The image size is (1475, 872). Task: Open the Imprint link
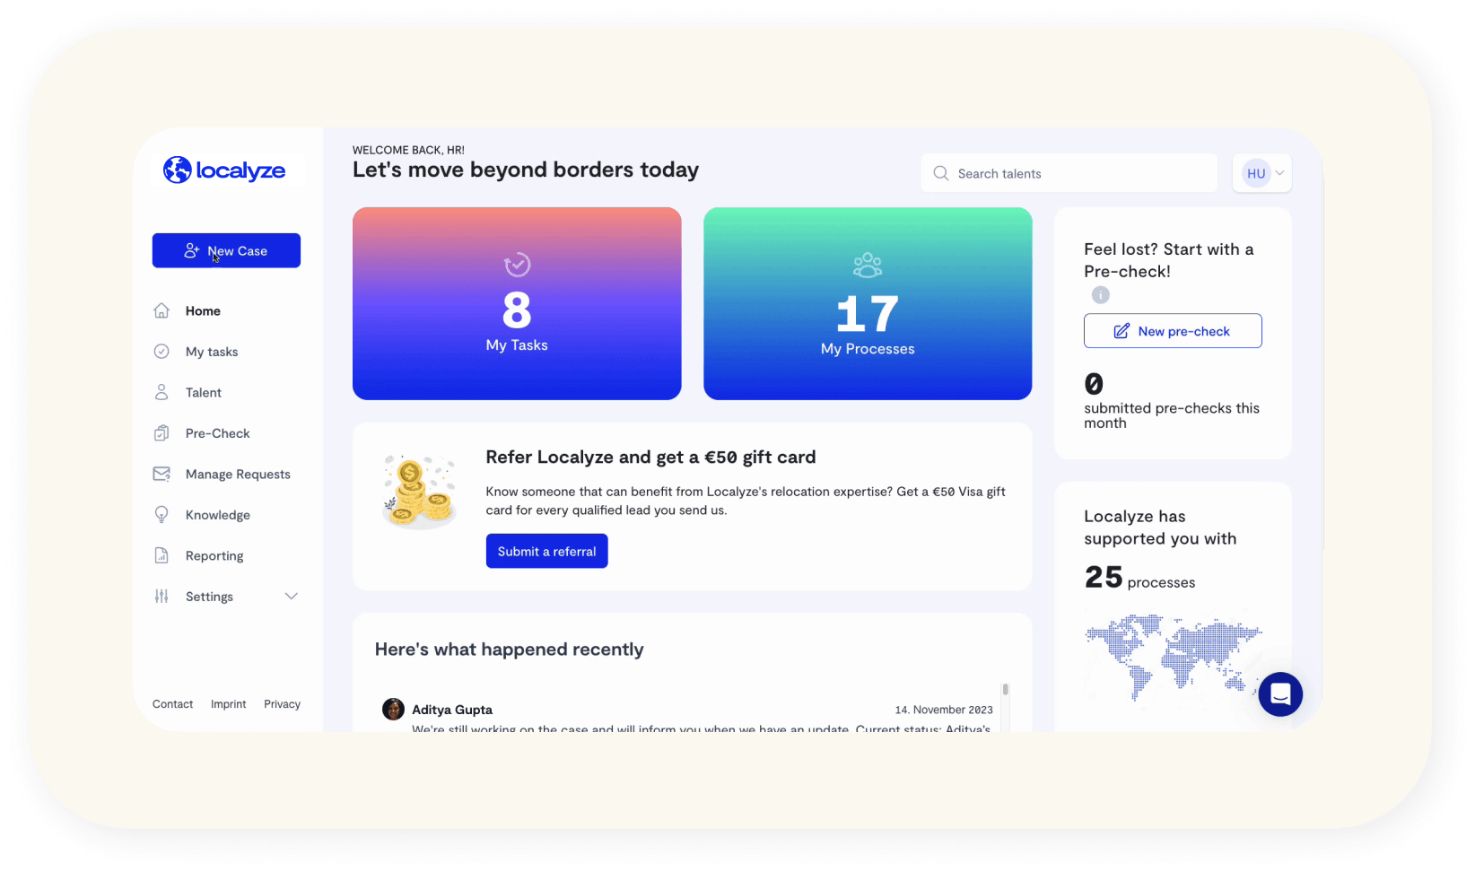(x=228, y=704)
